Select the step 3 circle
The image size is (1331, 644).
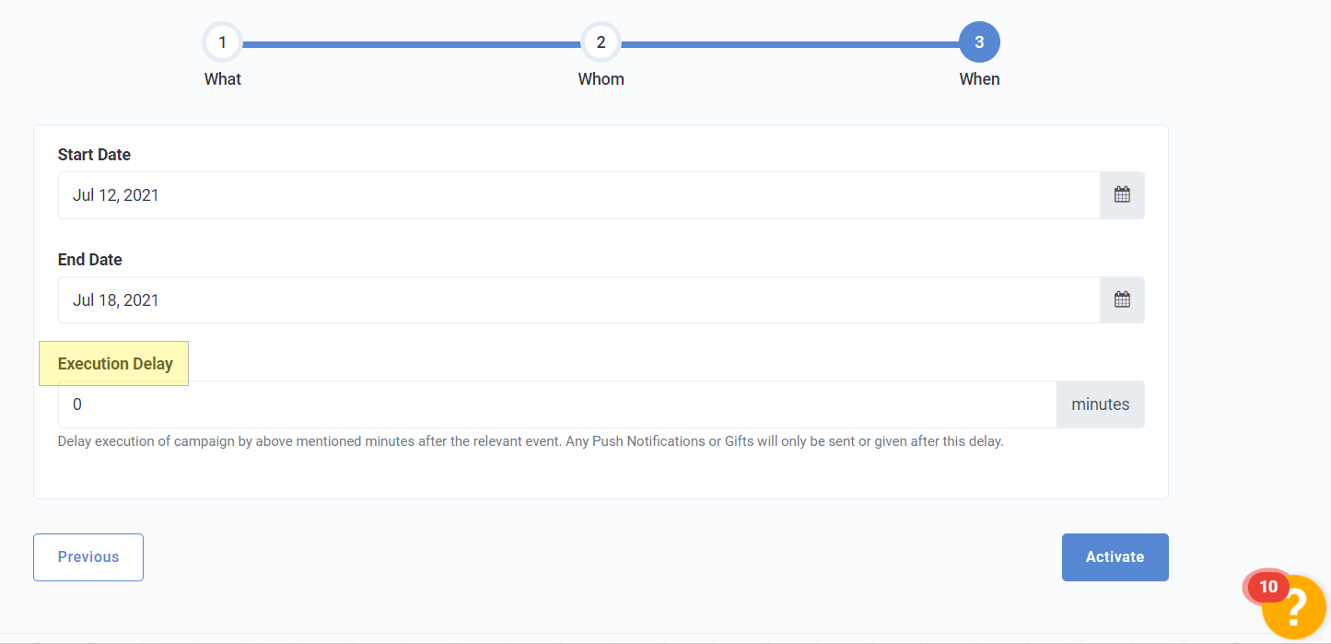pos(979,42)
